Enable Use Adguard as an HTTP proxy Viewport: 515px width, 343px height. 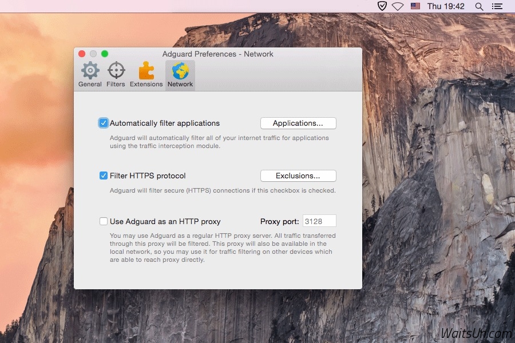pyautogui.click(x=103, y=221)
